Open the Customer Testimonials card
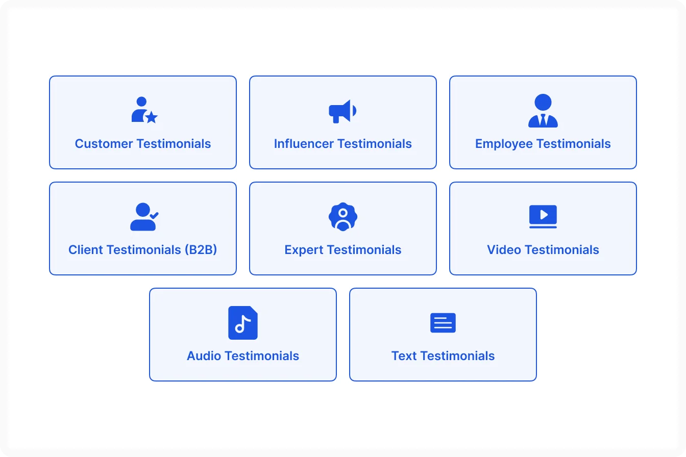Viewport: 686px width, 457px height. point(143,122)
